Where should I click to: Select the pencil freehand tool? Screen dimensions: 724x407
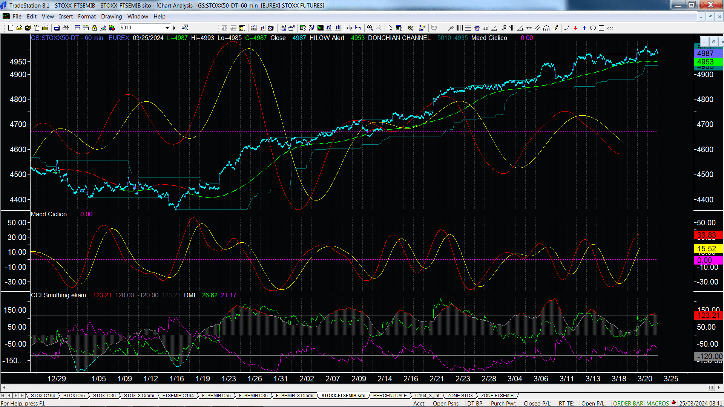[555, 28]
